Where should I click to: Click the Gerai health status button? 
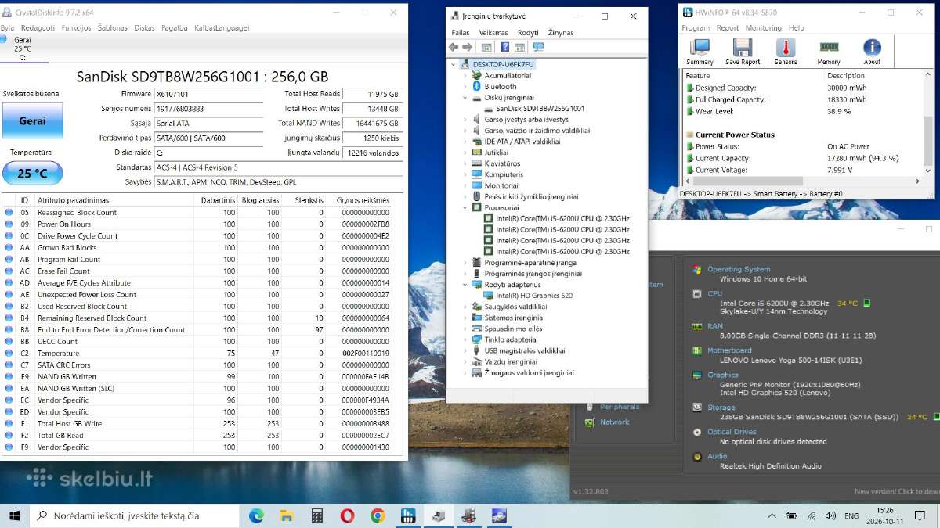(32, 120)
